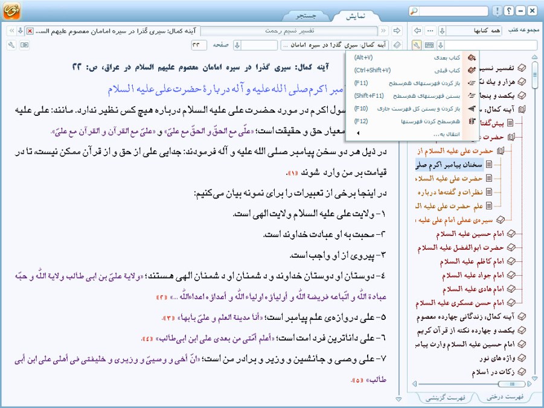Select سخنان پیامبر اکرم tree item
The height and width of the screenshot is (408, 544).
(449, 165)
